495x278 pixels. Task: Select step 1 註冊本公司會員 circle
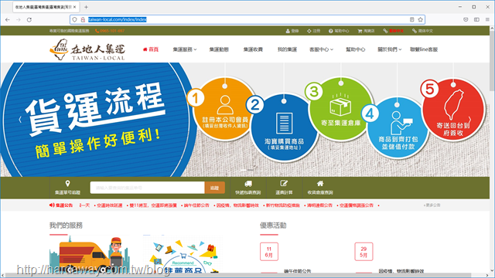click(225, 109)
